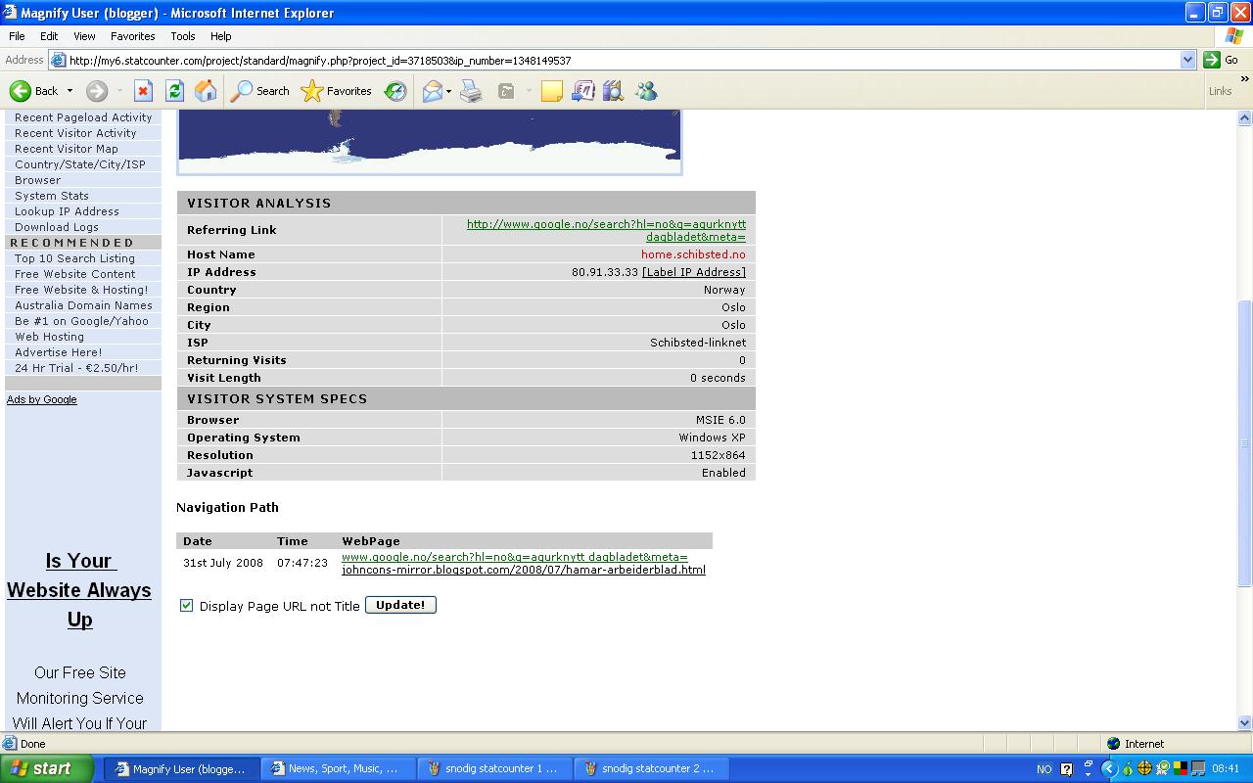Open the Edit menu
Viewport: 1253px width, 783px height.
coord(49,36)
